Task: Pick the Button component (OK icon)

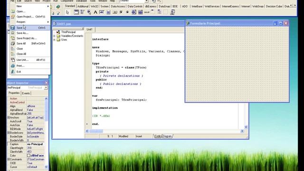Action: tap(114, 12)
